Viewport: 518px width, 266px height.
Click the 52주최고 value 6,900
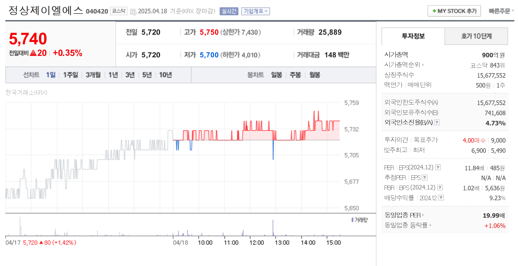(479, 151)
